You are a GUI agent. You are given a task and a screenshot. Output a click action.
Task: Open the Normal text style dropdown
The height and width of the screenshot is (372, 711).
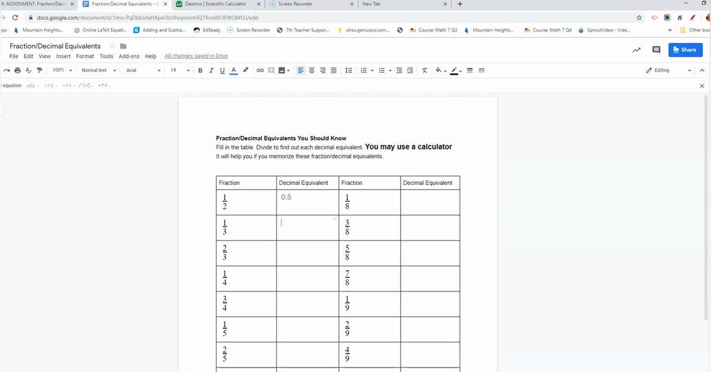tap(98, 70)
